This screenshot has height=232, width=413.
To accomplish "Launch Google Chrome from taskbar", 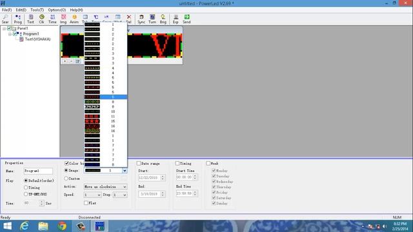I will pos(62,226).
